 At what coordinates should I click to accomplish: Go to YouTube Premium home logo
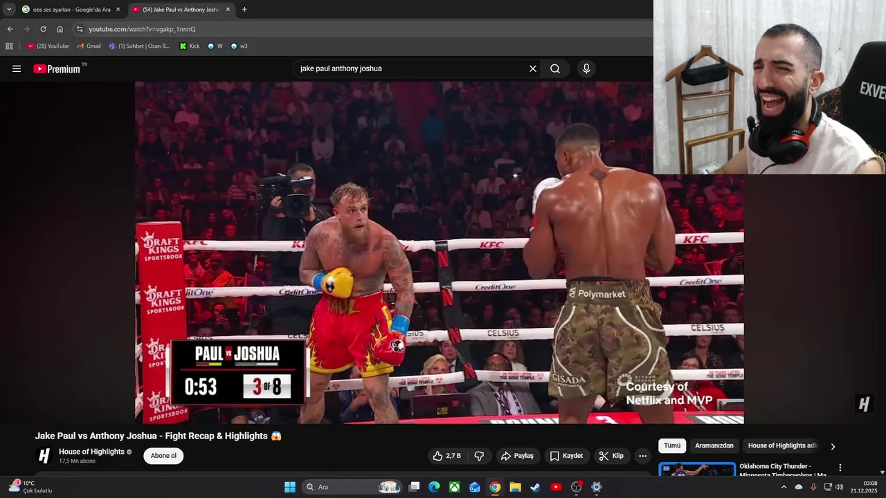(x=57, y=68)
